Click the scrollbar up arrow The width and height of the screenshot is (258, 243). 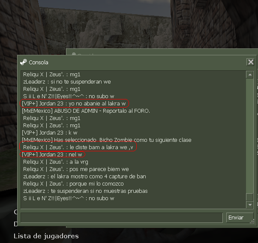(249, 75)
